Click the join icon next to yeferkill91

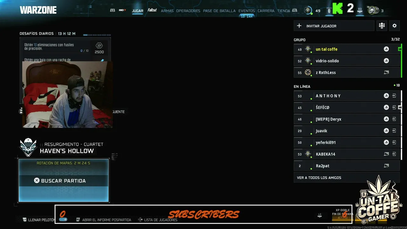(x=394, y=142)
